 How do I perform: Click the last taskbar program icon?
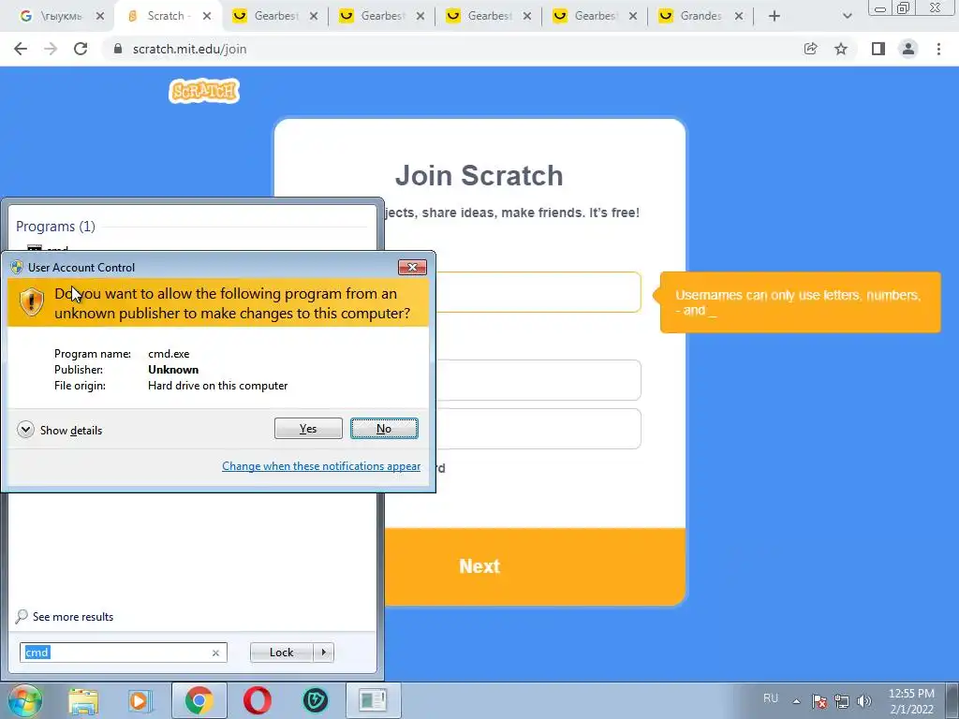pyautogui.click(x=373, y=700)
